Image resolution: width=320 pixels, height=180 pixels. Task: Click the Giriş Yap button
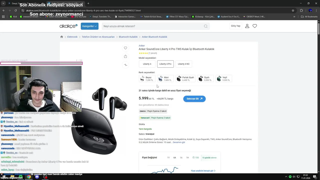pyautogui.click(x=235, y=26)
